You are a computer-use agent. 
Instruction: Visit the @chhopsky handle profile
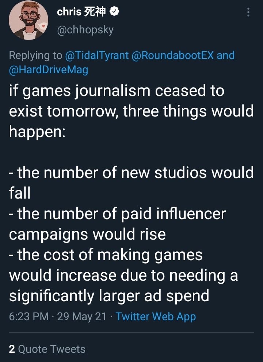[x=85, y=29]
